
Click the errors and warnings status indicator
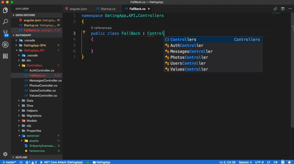[31, 162]
